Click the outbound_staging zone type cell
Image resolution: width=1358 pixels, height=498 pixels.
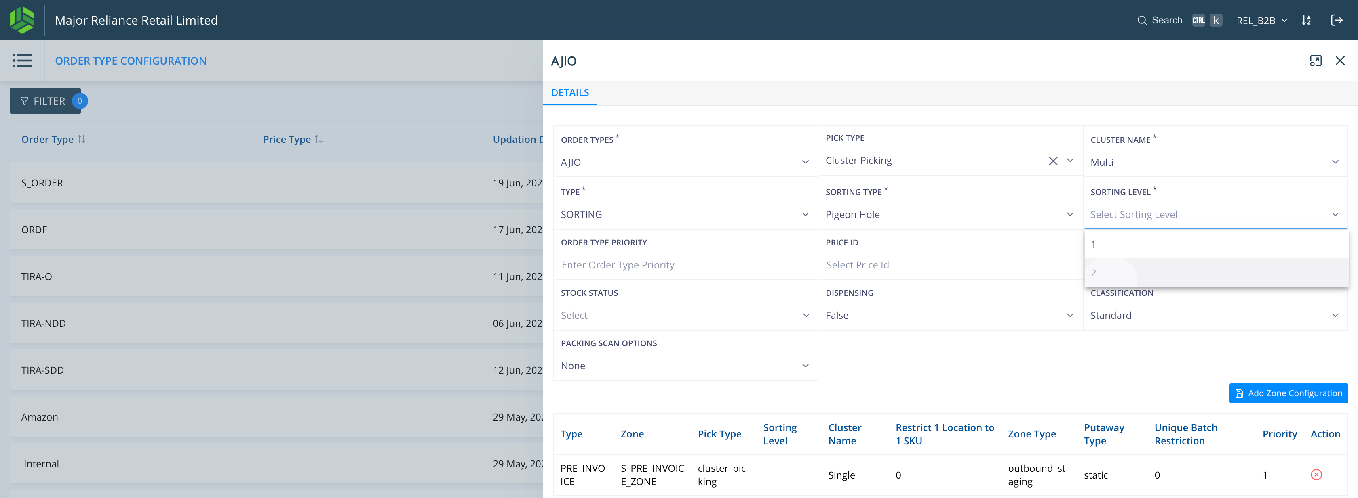tap(1036, 475)
